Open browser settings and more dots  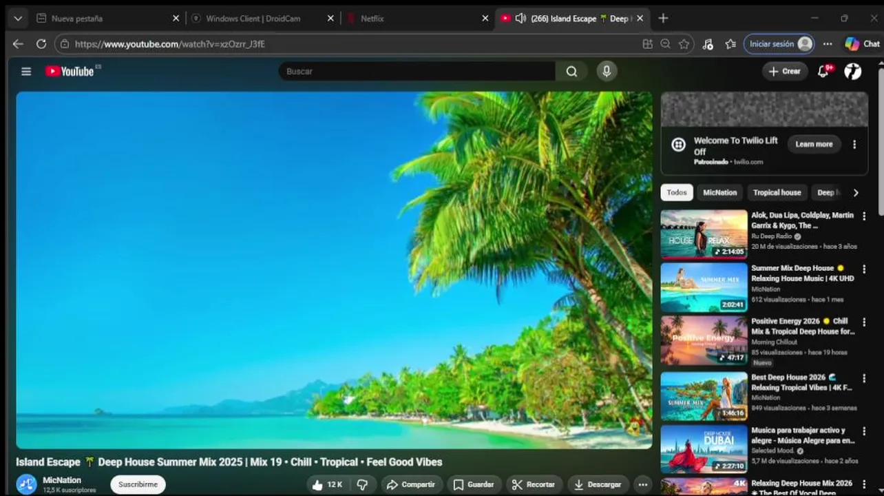tap(828, 44)
